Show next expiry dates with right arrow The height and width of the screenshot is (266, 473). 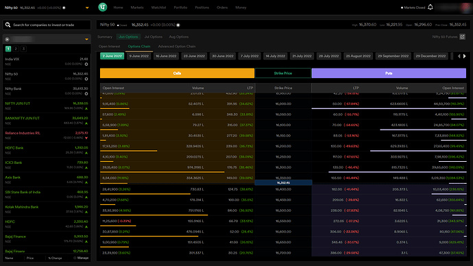click(465, 56)
